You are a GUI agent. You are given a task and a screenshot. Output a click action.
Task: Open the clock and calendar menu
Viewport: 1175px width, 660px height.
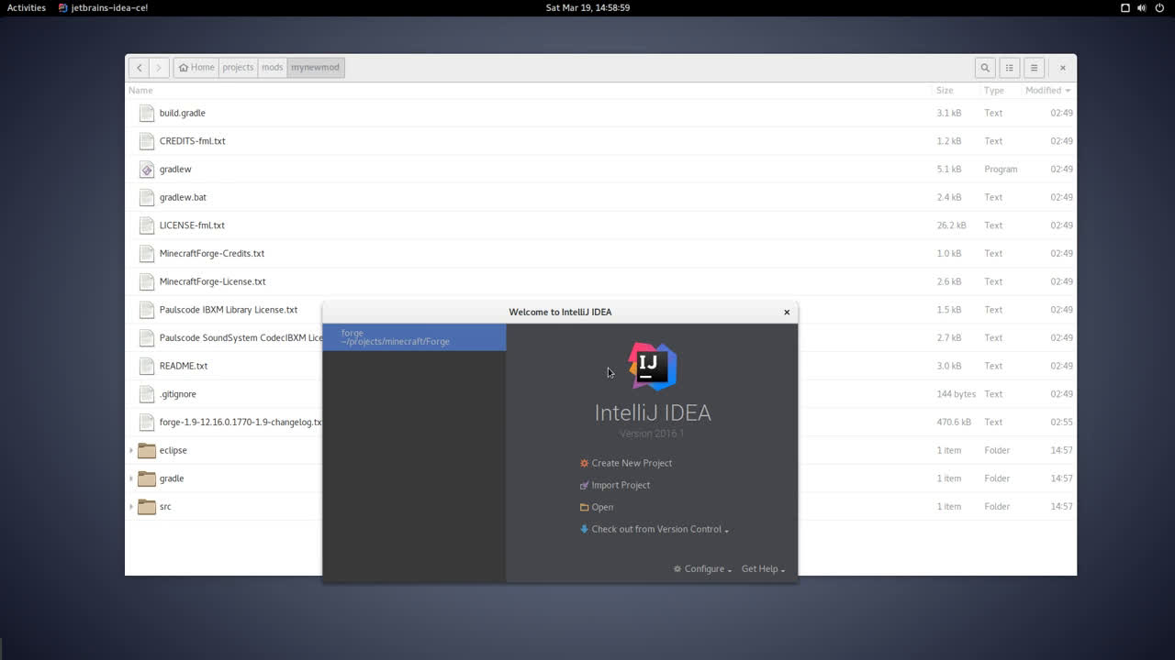(587, 7)
